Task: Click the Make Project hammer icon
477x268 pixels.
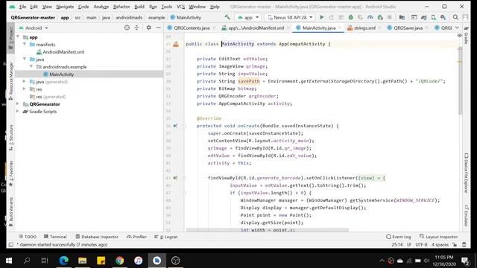Action: pyautogui.click(x=227, y=17)
